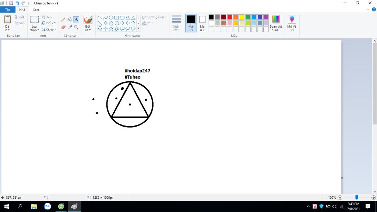Pick the Rounded rectangle shape
377x212 pixels.
tap(122, 18)
